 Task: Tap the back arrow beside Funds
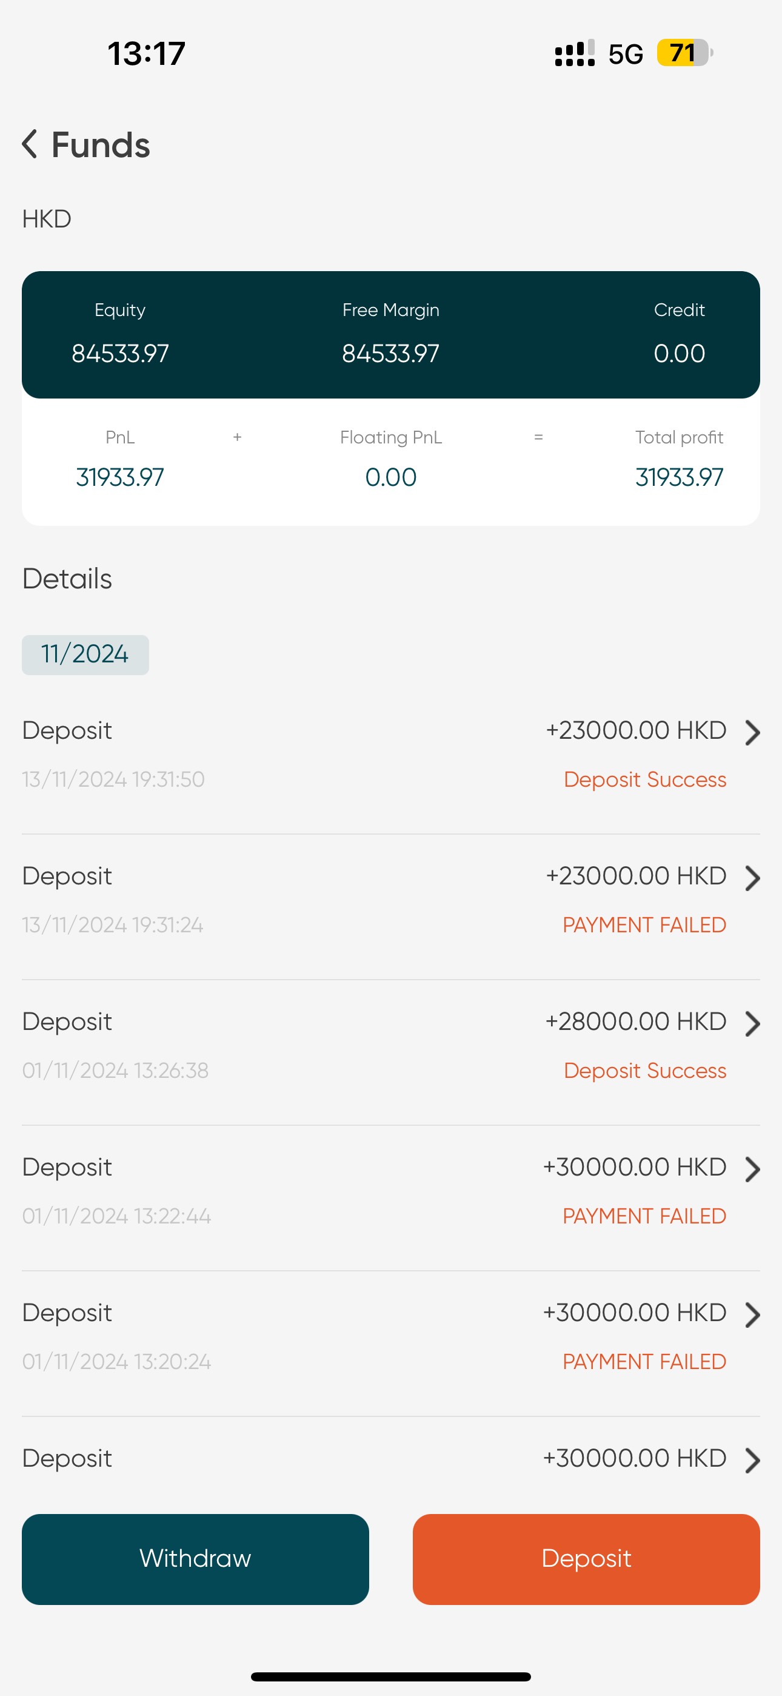30,144
